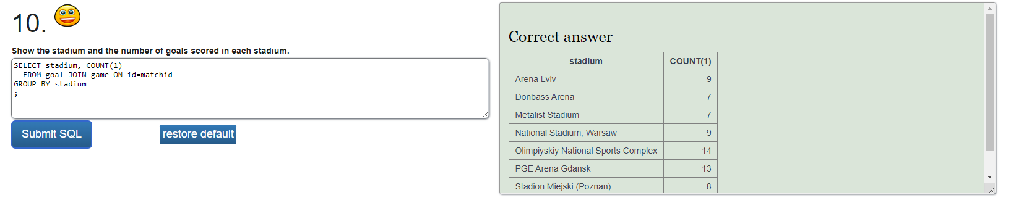This screenshot has height=224, width=1029.
Task: Click the stadium column header
Action: 586,61
